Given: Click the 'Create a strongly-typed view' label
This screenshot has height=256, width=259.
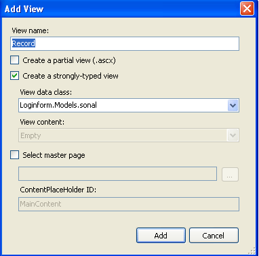Looking at the screenshot, I should tap(71, 76).
